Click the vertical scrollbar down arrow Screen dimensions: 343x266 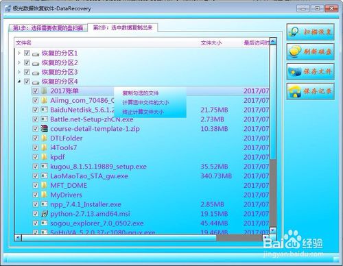tap(273, 230)
